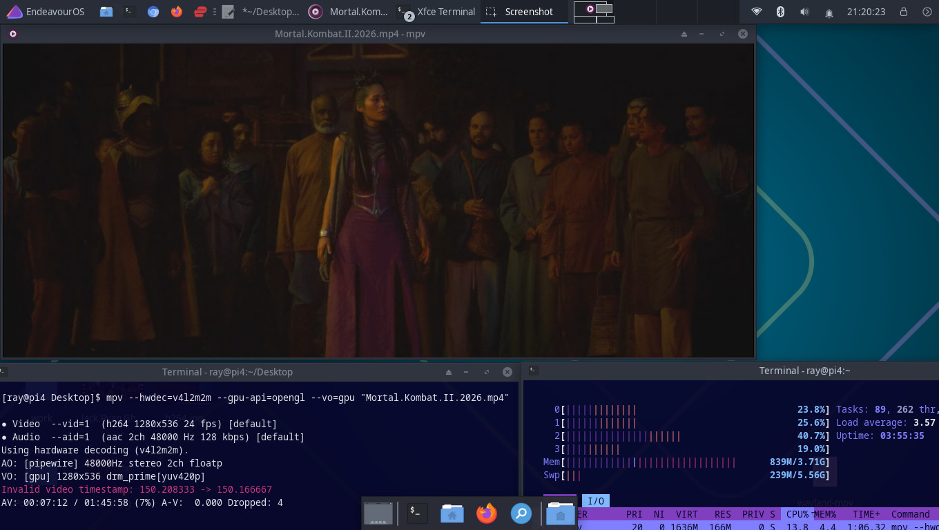Open the notifications bell icon

pyautogui.click(x=829, y=12)
